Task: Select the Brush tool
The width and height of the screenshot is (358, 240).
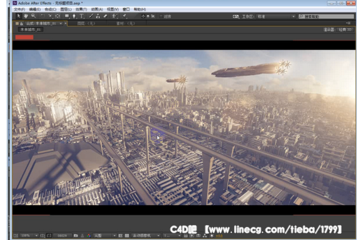Action: (91, 16)
